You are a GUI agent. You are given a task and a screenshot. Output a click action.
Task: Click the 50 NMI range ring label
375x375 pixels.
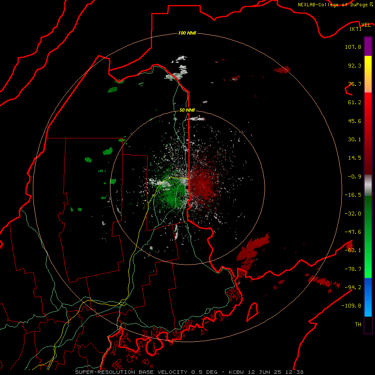[187, 110]
